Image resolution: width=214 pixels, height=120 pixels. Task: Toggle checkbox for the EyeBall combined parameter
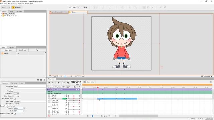[x=49, y=107]
